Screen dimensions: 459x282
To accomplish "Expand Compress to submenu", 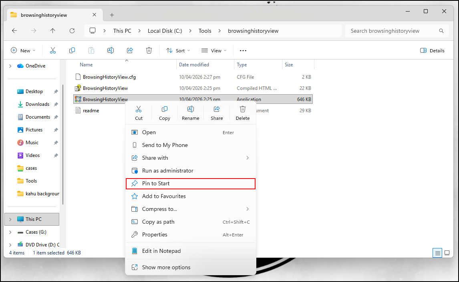I will tap(248, 209).
